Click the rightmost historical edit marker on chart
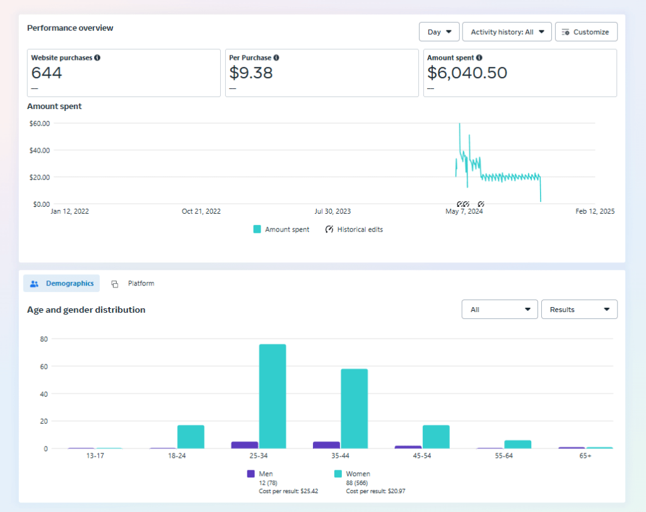Image resolution: width=646 pixels, height=512 pixels. [x=481, y=204]
